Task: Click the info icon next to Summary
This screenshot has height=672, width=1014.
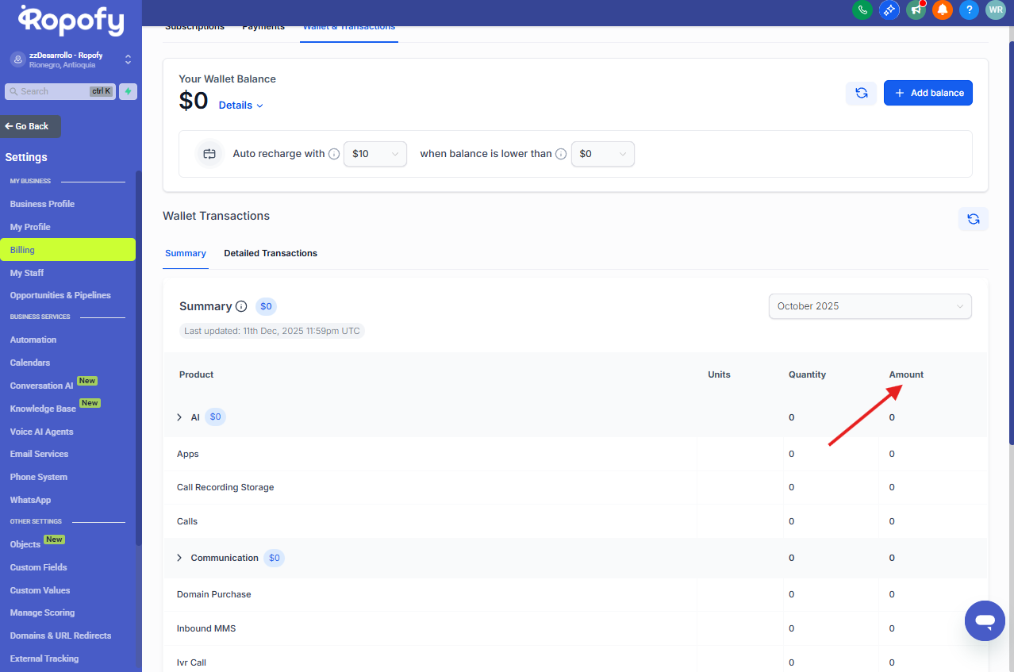Action: pos(241,306)
